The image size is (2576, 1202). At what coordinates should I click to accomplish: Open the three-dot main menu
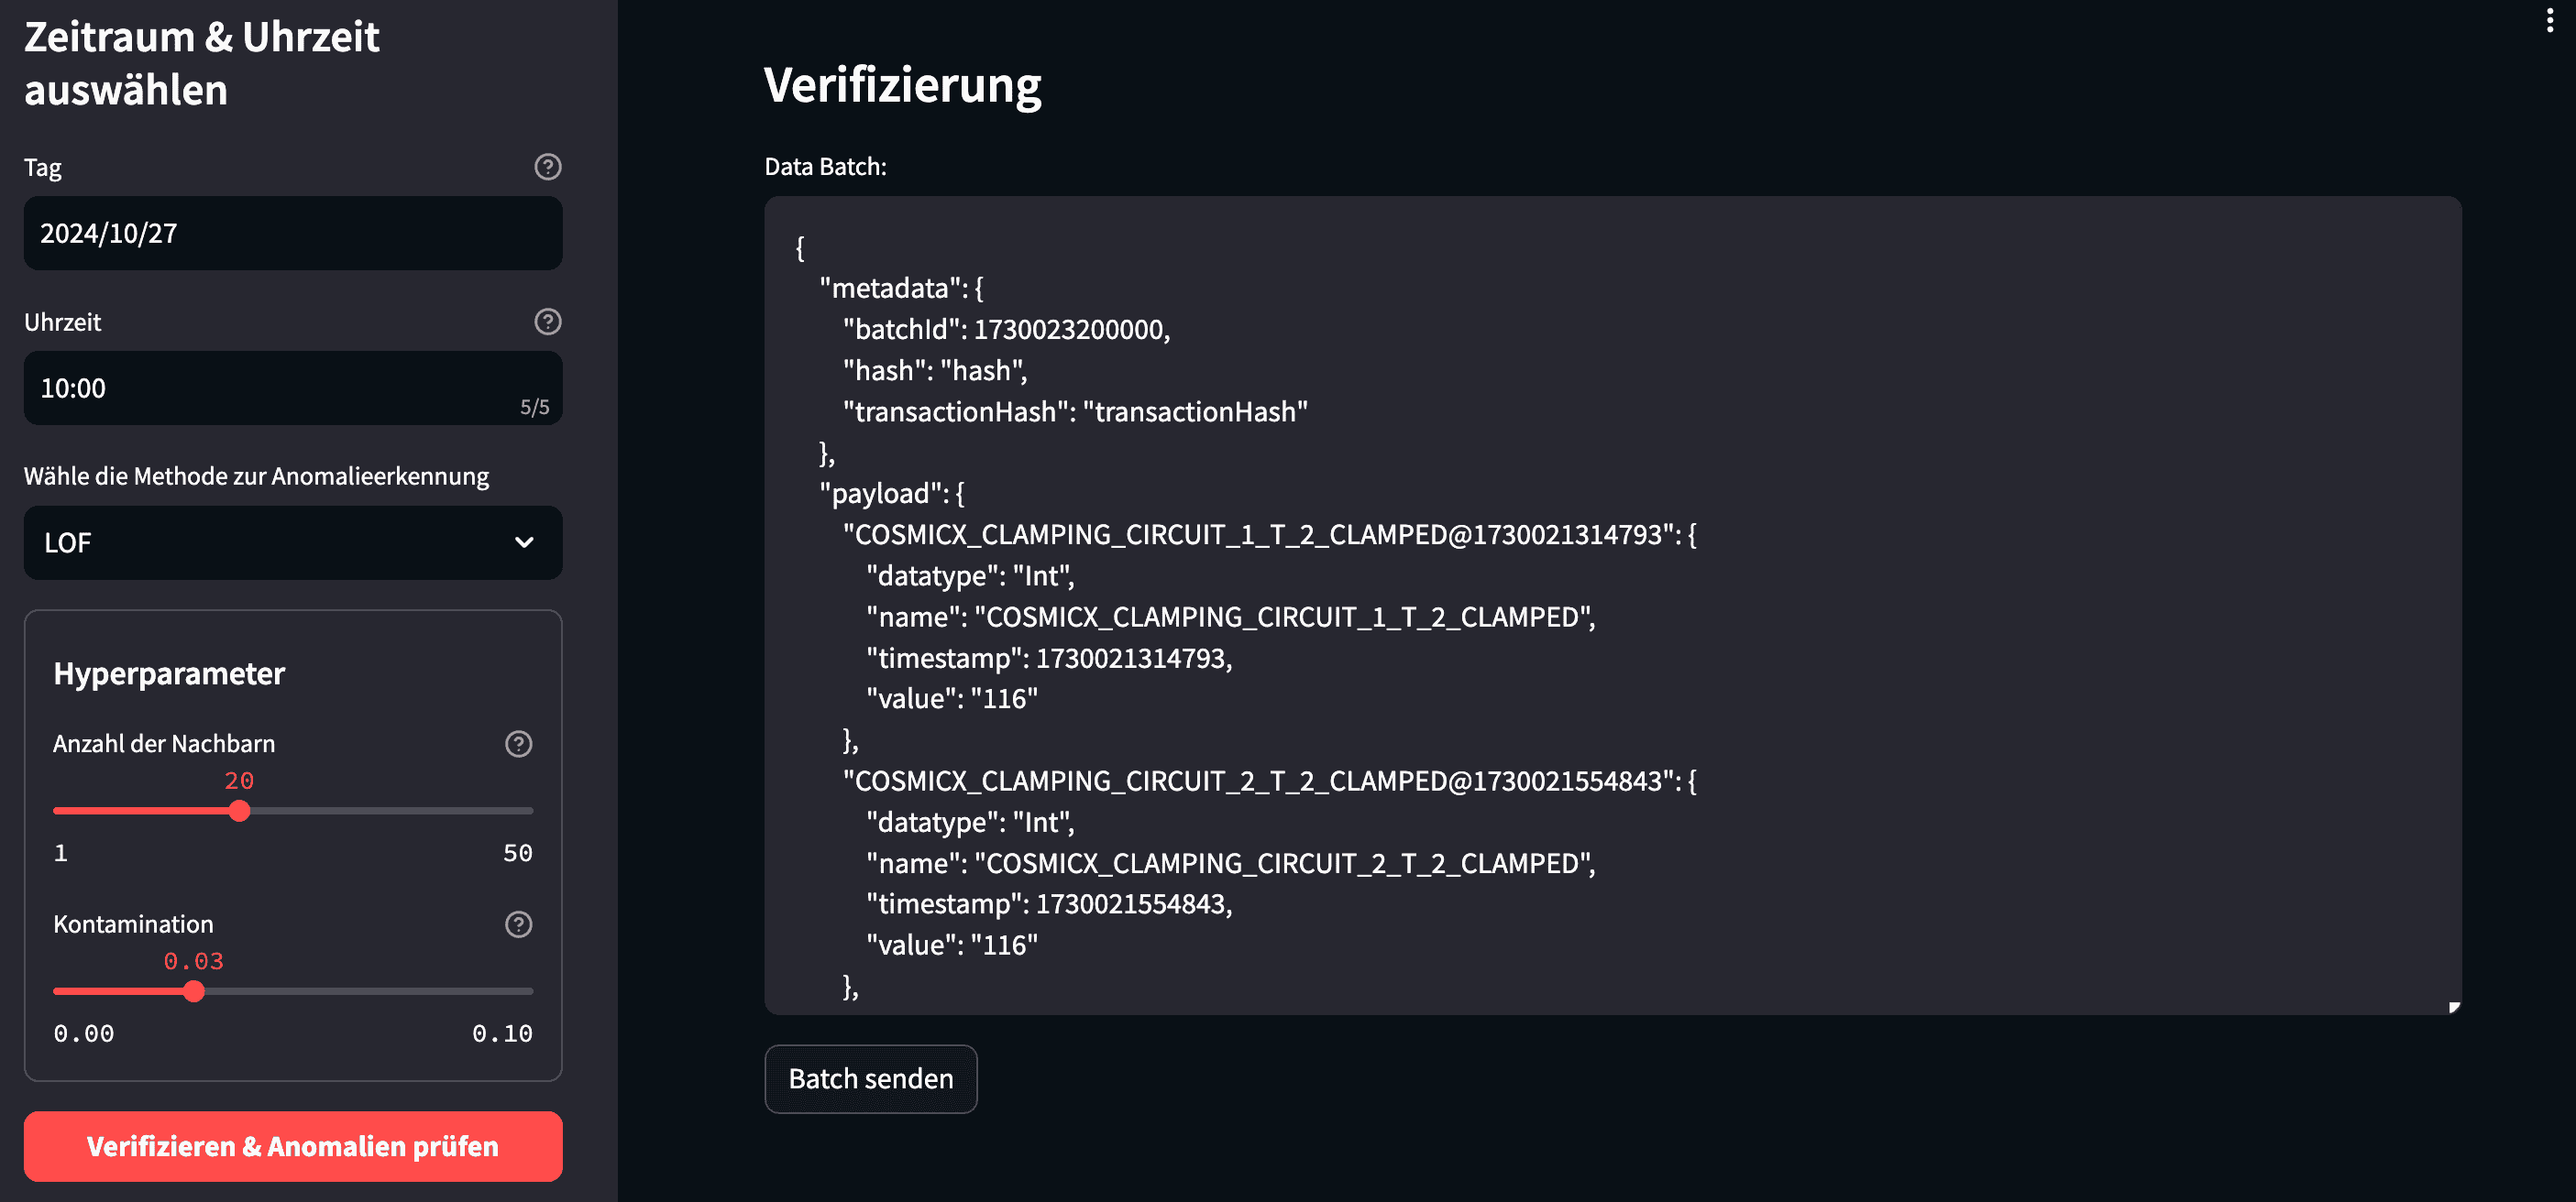[2549, 20]
